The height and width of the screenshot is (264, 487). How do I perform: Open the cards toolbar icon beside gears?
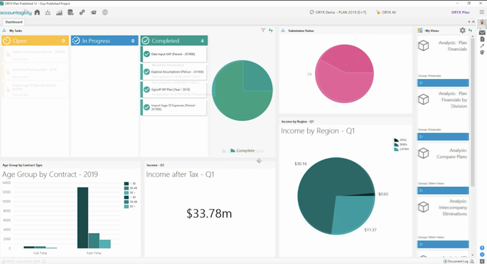pos(94,12)
